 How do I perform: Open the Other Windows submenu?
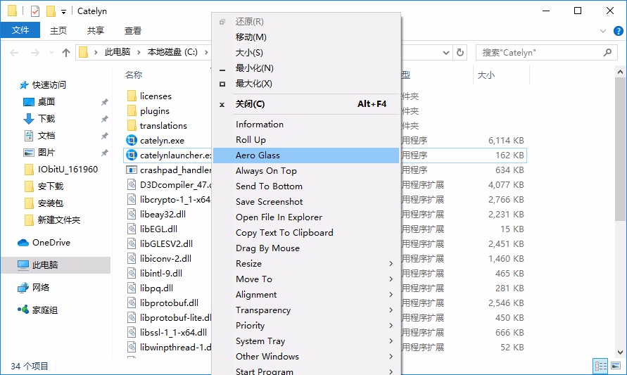[x=306, y=357]
